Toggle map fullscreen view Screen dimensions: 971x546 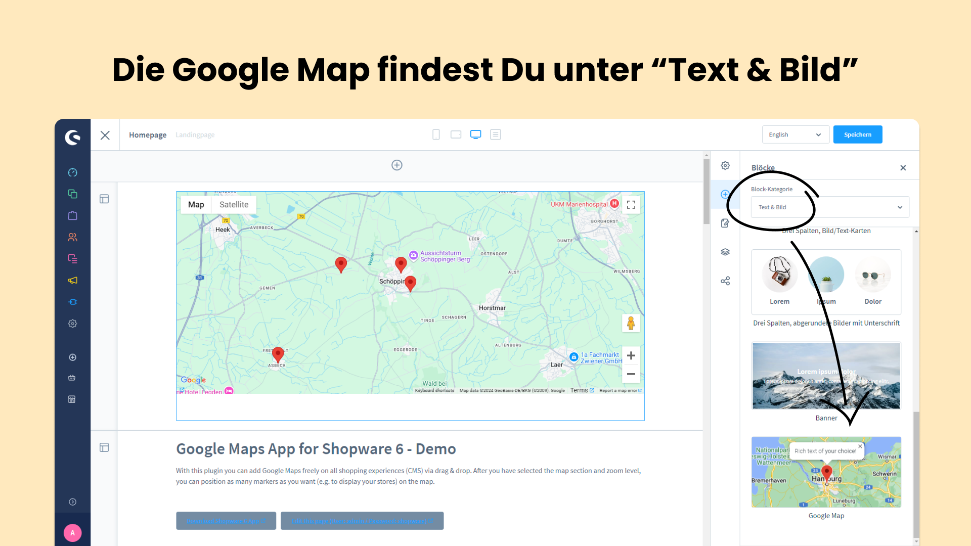[x=631, y=205]
